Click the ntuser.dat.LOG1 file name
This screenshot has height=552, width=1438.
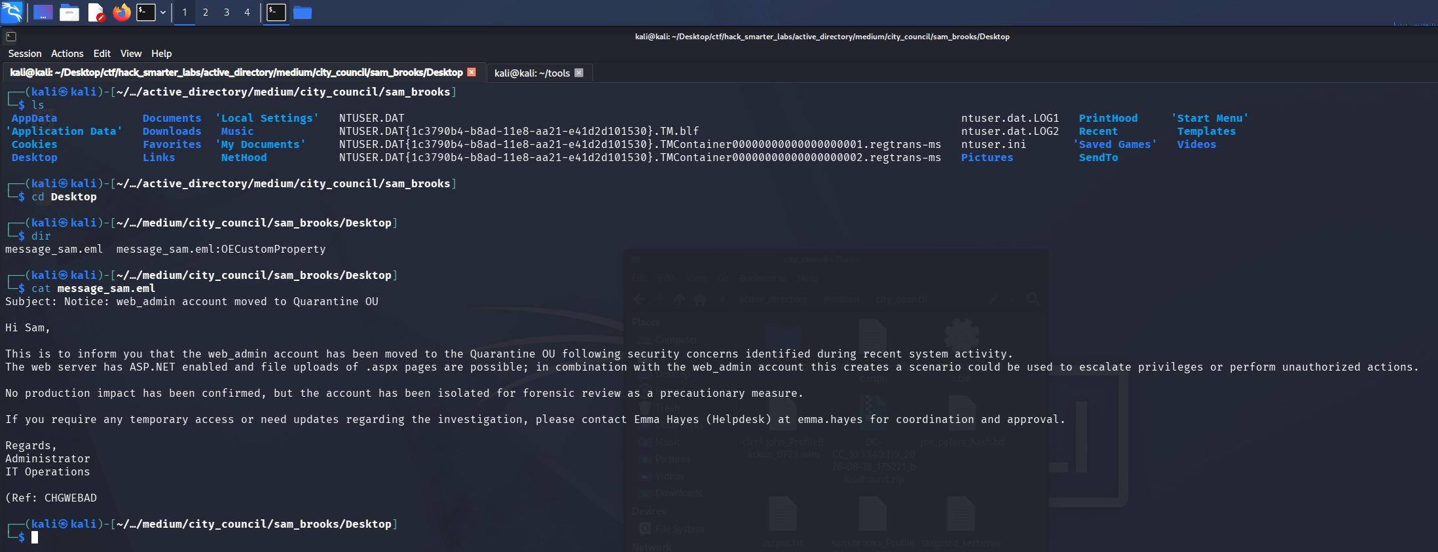pos(1010,119)
